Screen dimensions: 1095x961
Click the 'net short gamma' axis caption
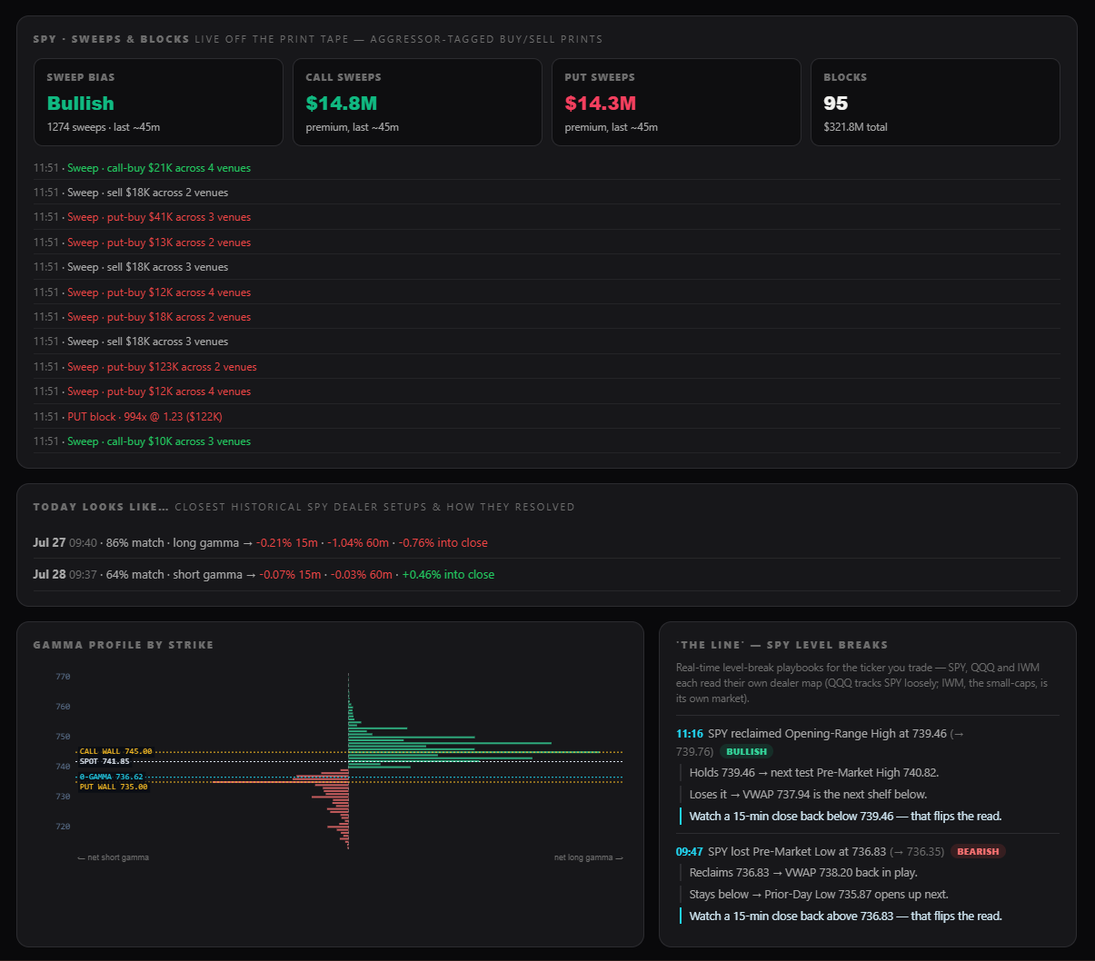click(x=114, y=857)
